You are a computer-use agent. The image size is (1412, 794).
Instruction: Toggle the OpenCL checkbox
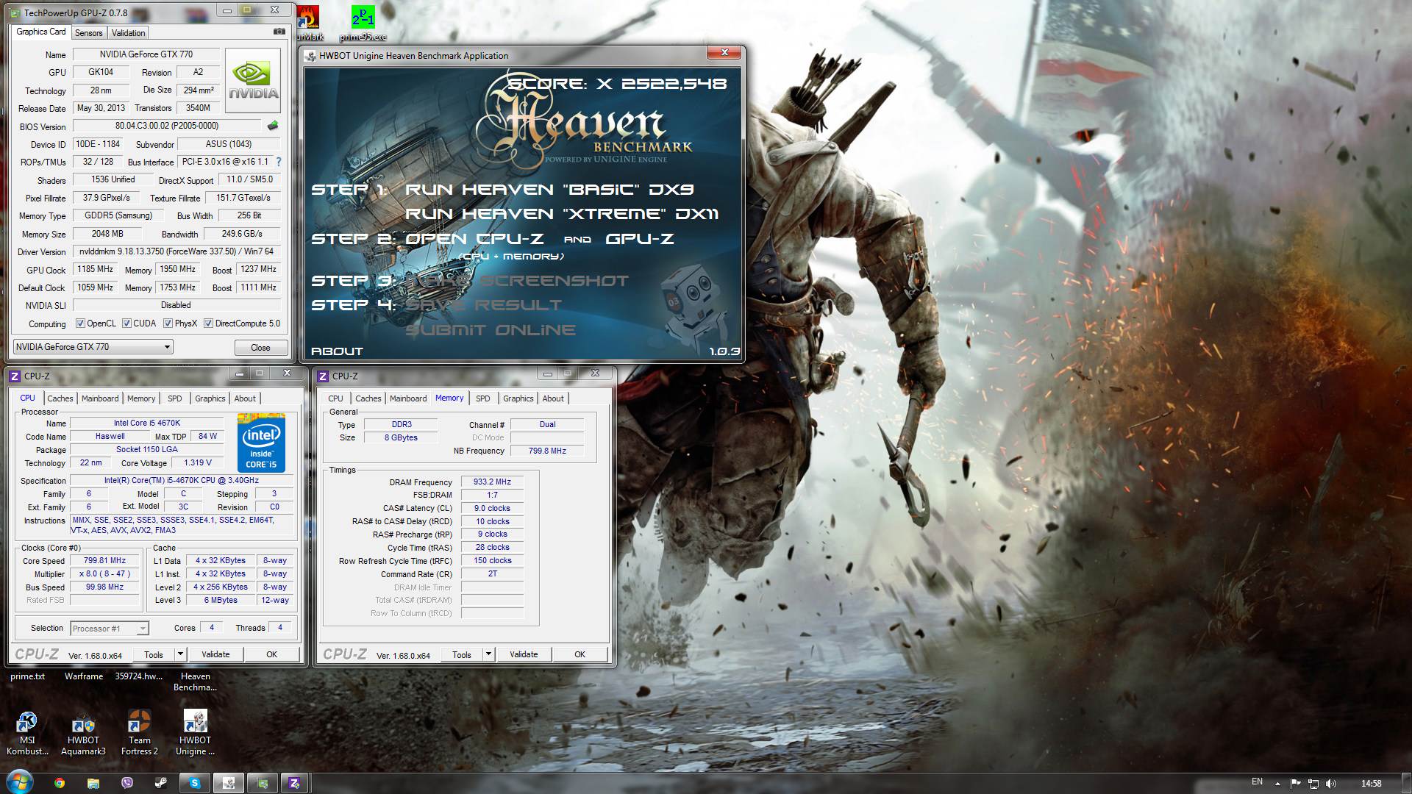pyautogui.click(x=81, y=323)
